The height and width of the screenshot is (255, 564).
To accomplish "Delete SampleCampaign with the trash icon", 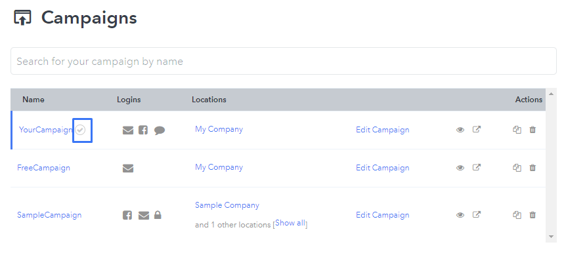I will point(532,215).
